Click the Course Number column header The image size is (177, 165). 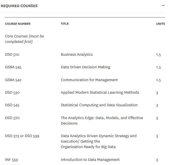(18, 24)
